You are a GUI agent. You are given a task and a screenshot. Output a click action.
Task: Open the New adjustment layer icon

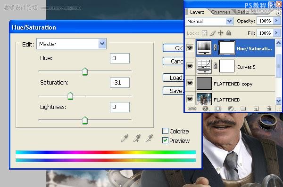coord(231,109)
